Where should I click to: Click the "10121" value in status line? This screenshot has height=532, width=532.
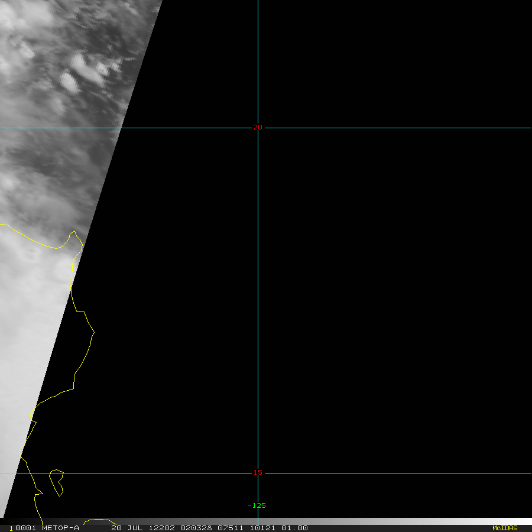pyautogui.click(x=262, y=528)
